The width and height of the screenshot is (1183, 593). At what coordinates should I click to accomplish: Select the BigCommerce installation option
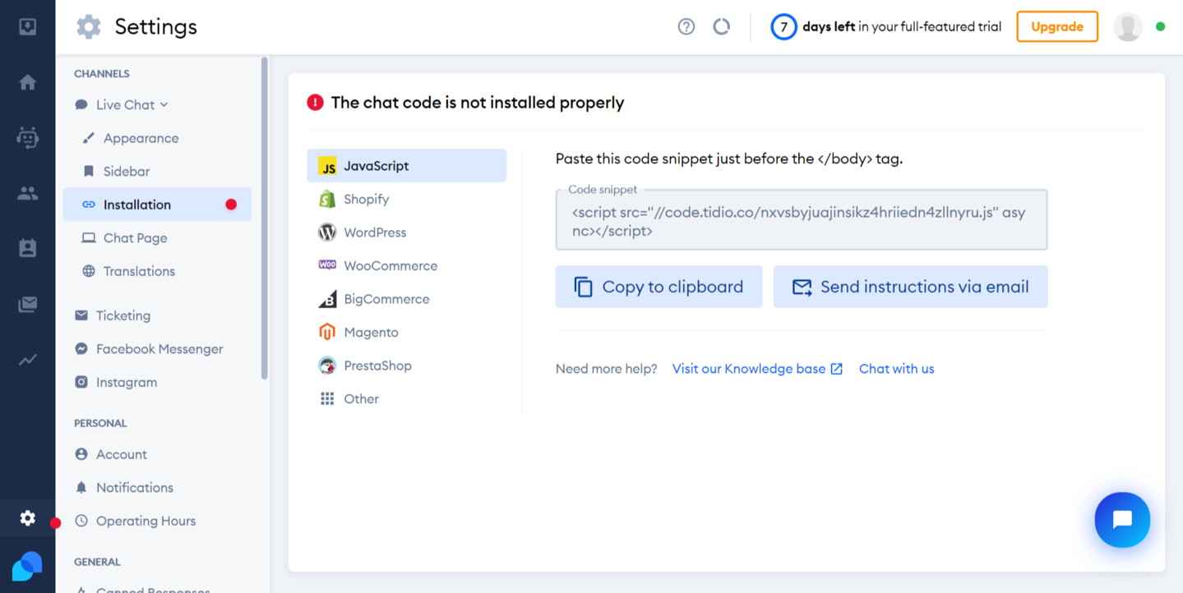pos(406,299)
